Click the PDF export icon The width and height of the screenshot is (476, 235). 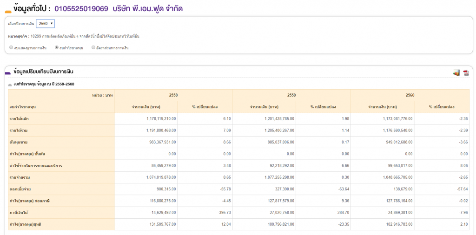pyautogui.click(x=466, y=72)
